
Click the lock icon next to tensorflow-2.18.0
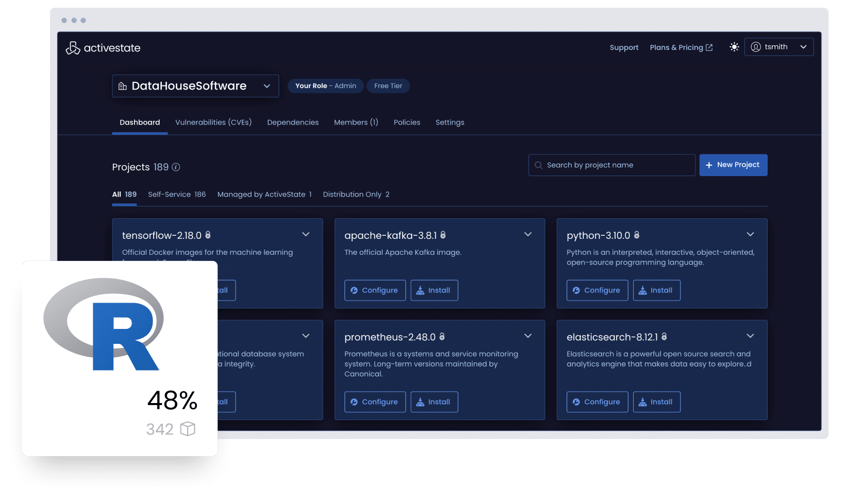[x=208, y=235]
